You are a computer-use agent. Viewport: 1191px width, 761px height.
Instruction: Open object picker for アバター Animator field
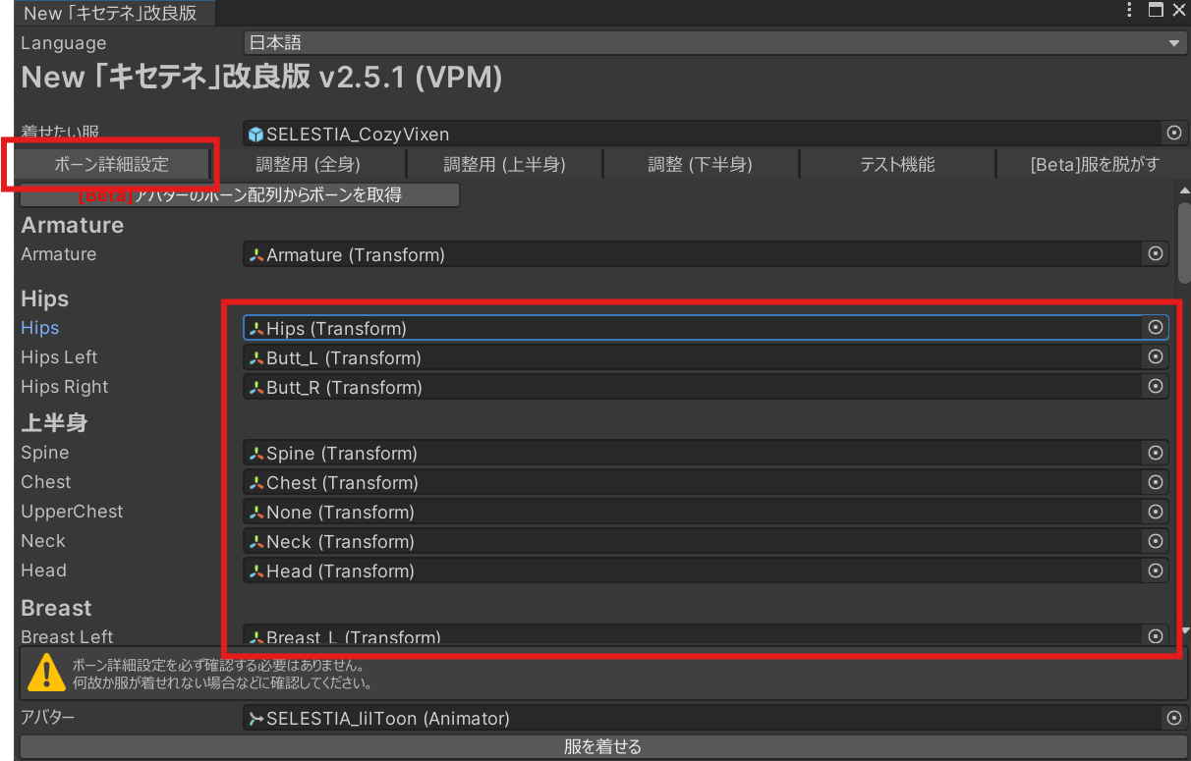point(1173,718)
